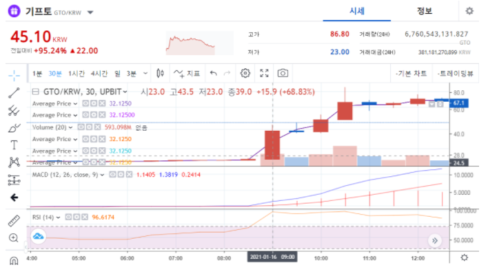The width and height of the screenshot is (488, 276).
Task: Select the Text annotation tool
Action: tap(14, 145)
